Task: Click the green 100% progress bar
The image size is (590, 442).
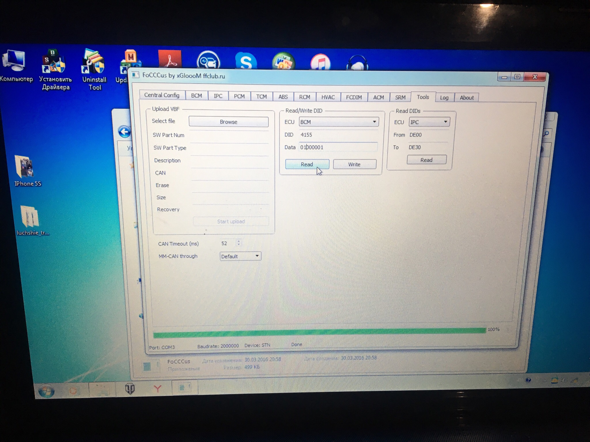Action: [x=320, y=333]
